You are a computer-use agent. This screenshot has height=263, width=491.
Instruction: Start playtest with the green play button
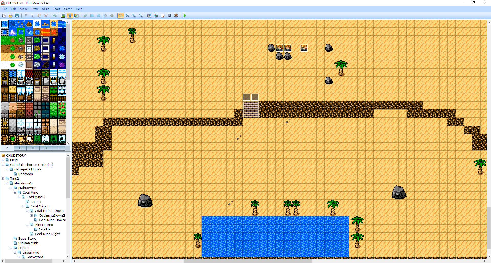[x=185, y=16]
